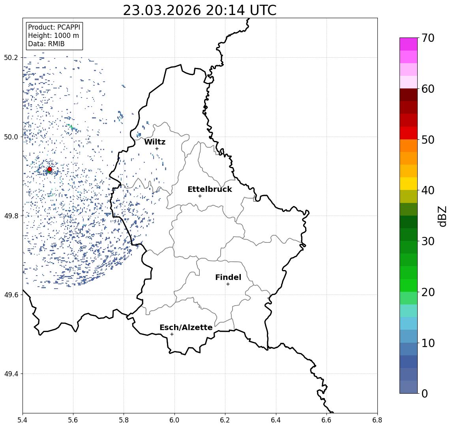Click the latitude tick label 49.8
Screen dimensions: 452x428
[11, 216]
